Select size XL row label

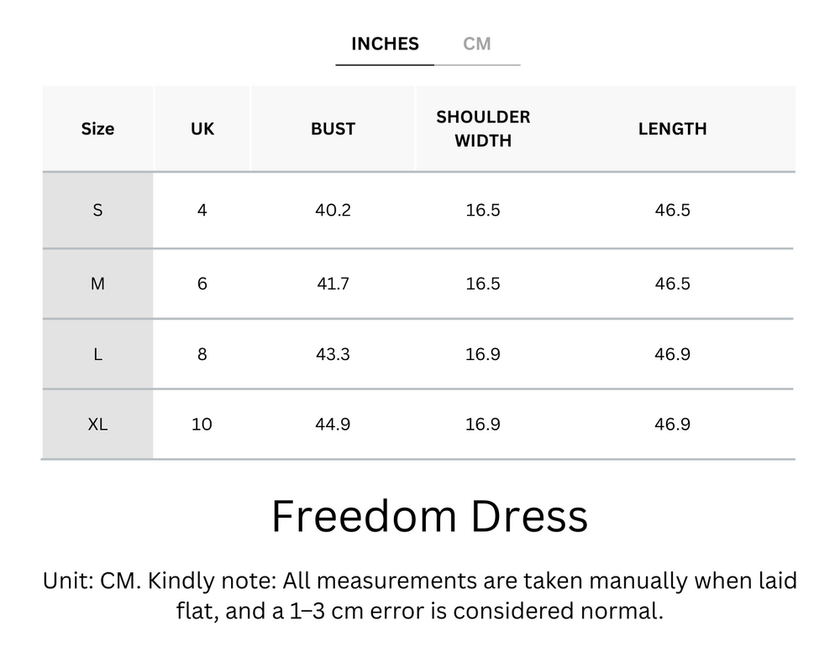tap(97, 425)
